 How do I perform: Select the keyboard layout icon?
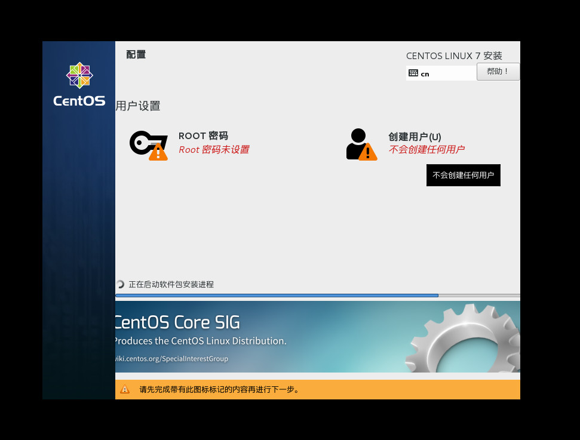point(414,73)
